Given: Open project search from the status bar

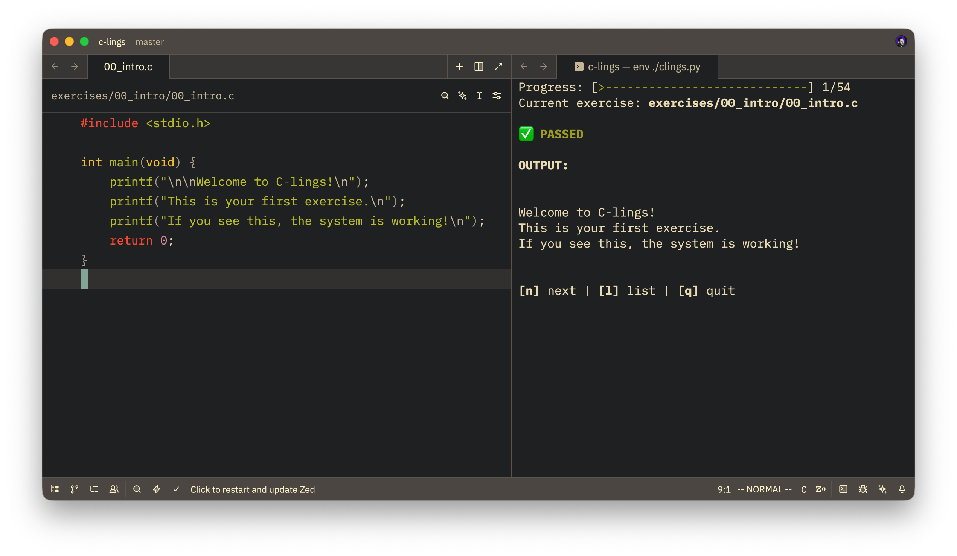Looking at the screenshot, I should pos(137,489).
